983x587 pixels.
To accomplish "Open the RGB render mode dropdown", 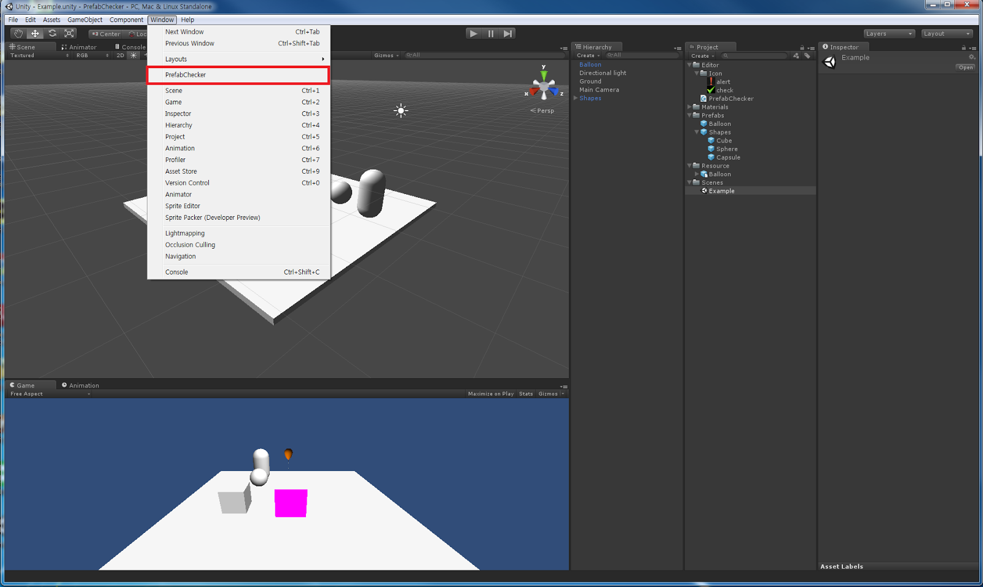I will click(92, 55).
